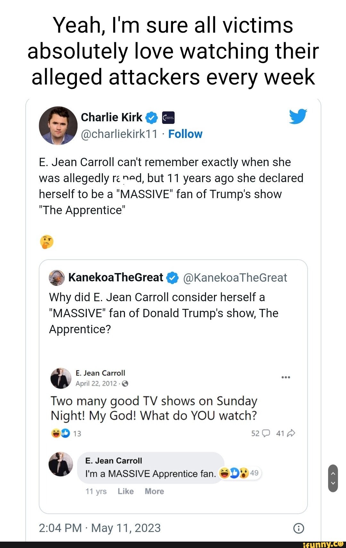The height and width of the screenshot is (548, 346).
Task: Open the @charliekirk11 handle link
Action: (x=119, y=134)
